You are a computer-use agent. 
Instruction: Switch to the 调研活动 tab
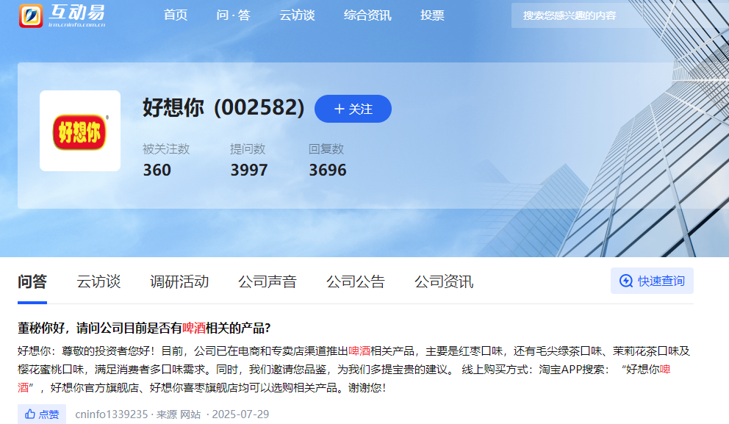click(179, 281)
